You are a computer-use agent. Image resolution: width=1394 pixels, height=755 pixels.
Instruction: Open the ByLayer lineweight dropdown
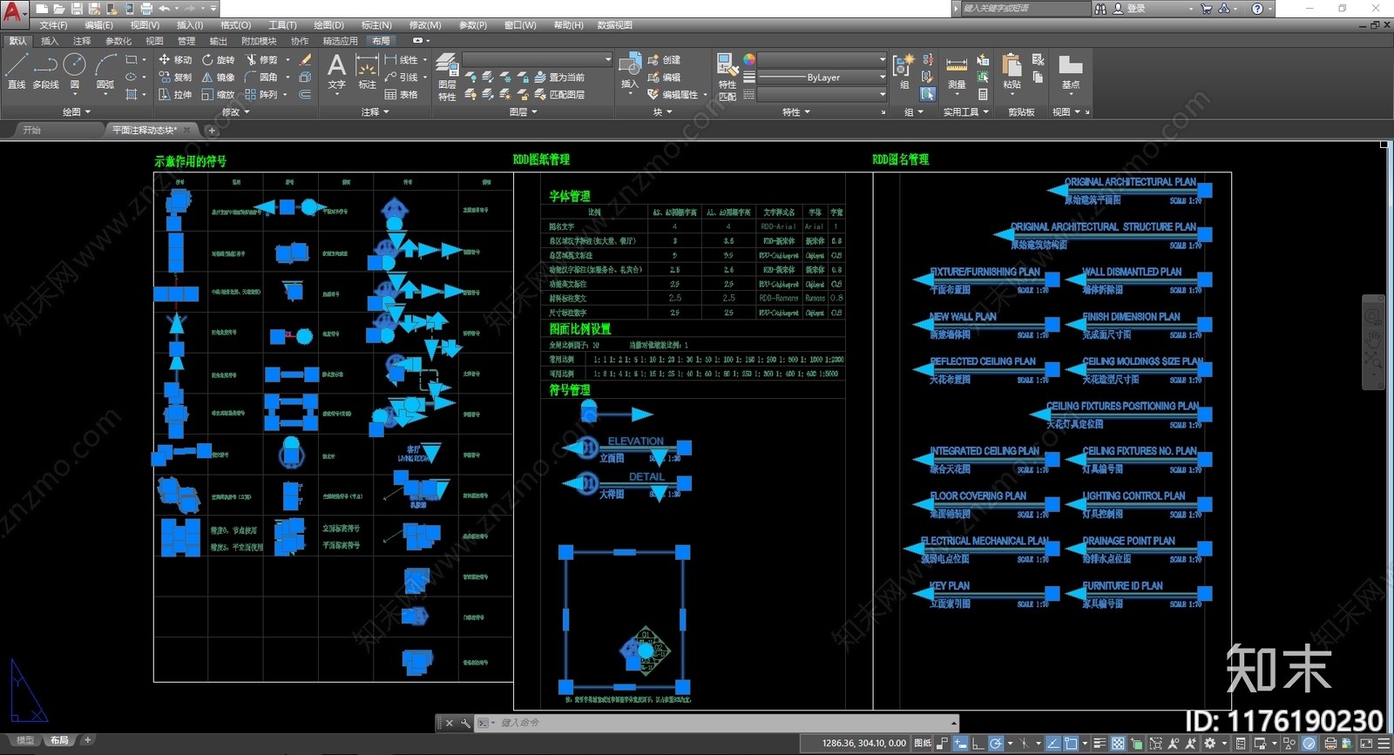coord(822,78)
